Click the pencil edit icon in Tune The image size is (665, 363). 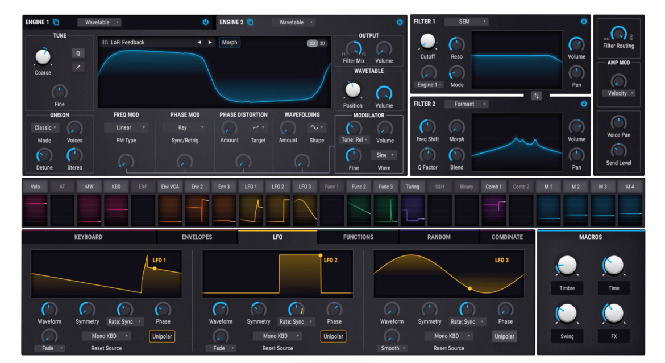tap(78, 67)
